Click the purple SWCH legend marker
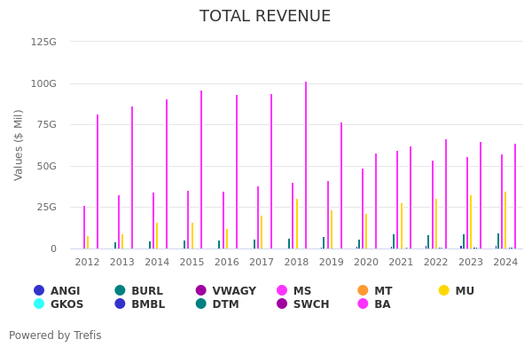Screen dimensions: 532x355 click(x=282, y=304)
